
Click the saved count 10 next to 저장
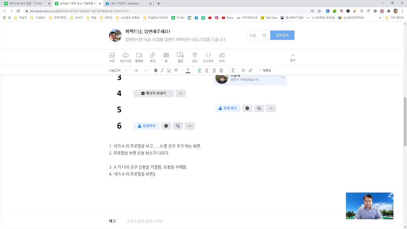264,35
